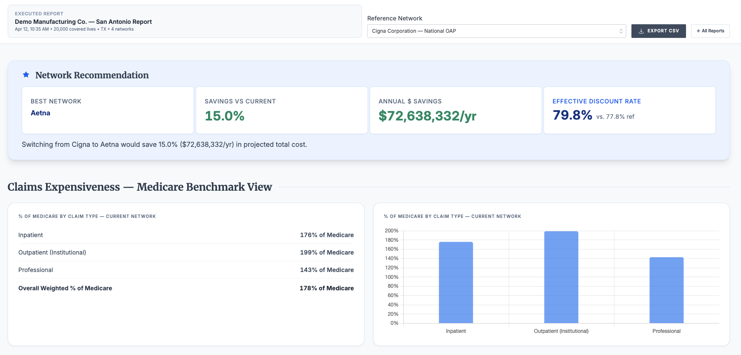The width and height of the screenshot is (741, 355).
Task: Click the Inpatient bar in the chart
Action: tap(456, 283)
